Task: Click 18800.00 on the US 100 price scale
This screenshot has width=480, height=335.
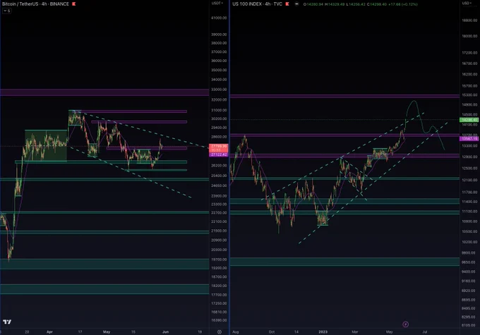Action: [469, 20]
